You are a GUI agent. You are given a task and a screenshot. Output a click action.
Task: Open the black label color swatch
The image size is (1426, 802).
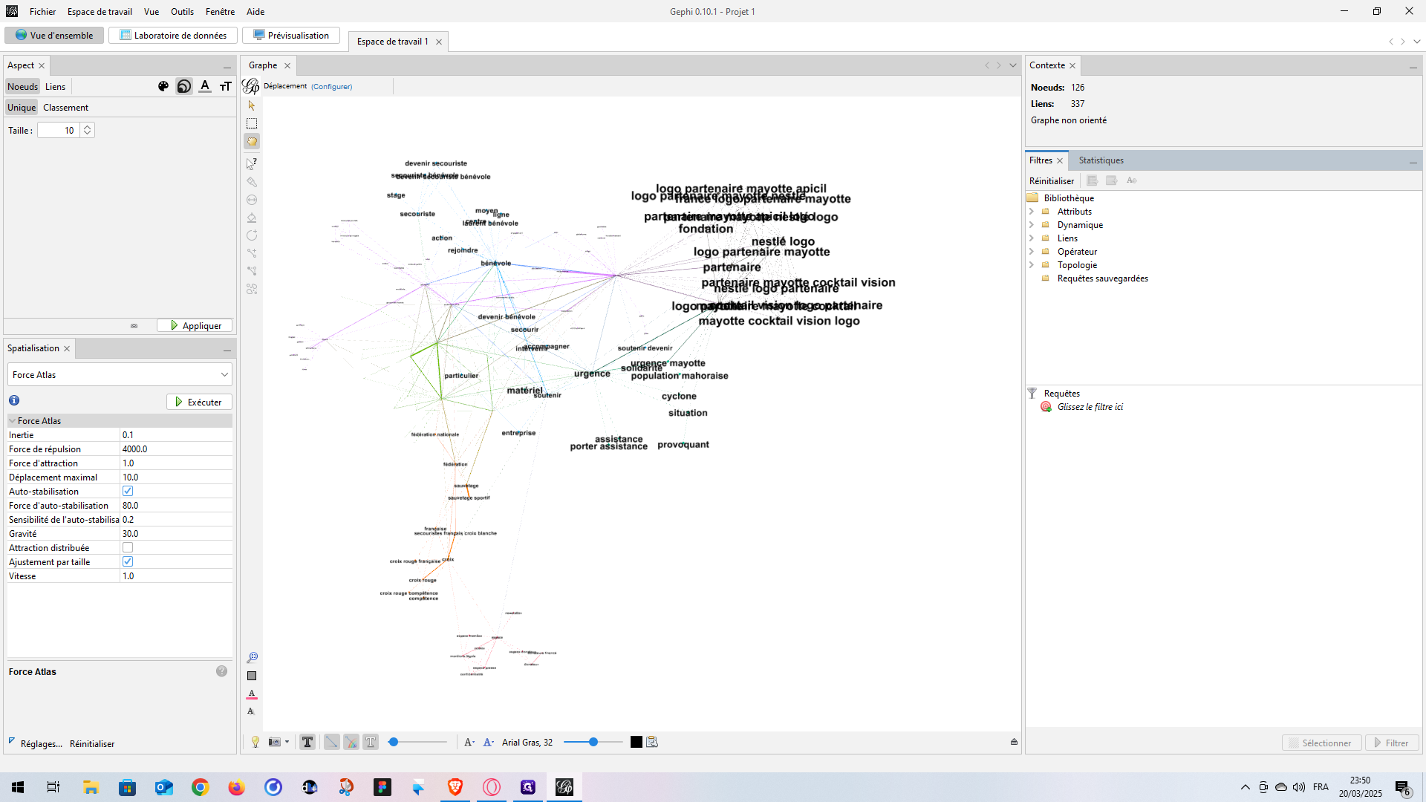click(x=637, y=742)
